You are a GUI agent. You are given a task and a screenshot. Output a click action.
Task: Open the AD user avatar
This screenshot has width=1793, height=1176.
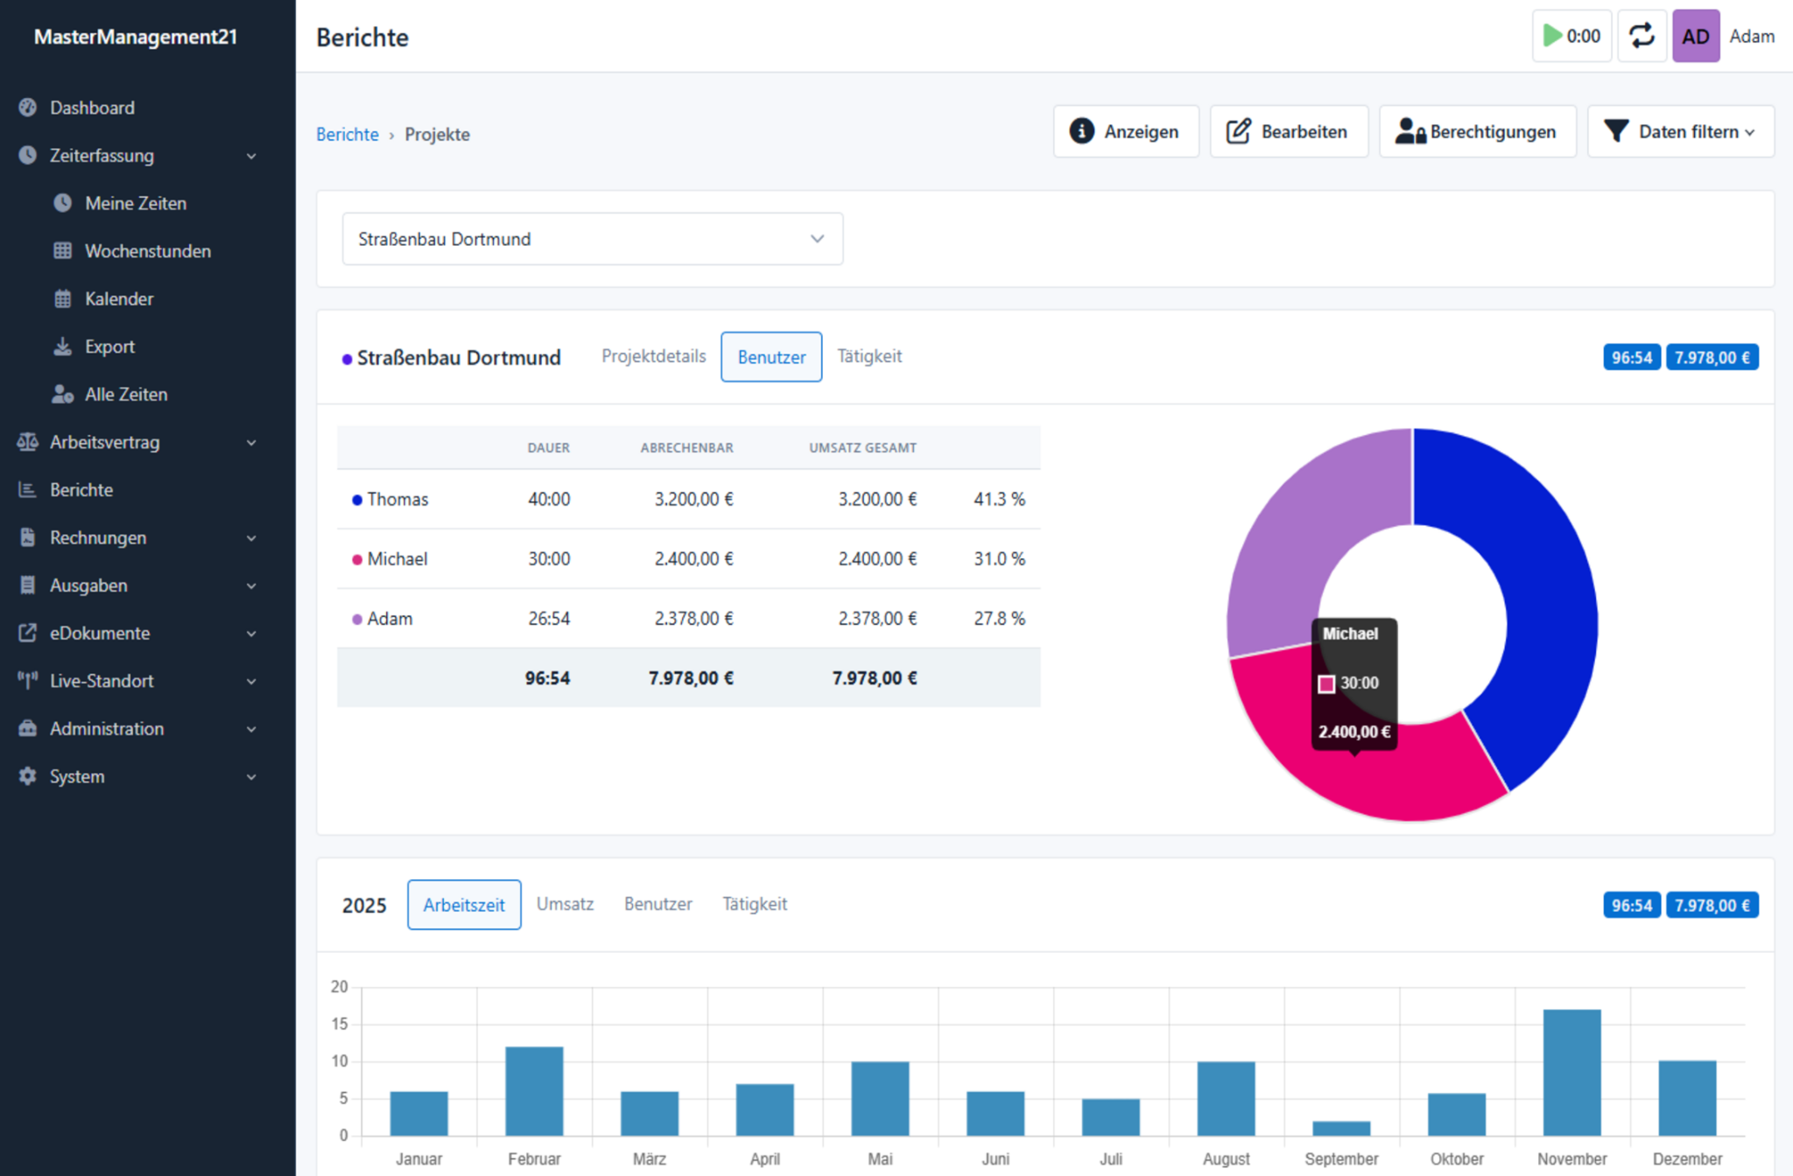tap(1696, 36)
